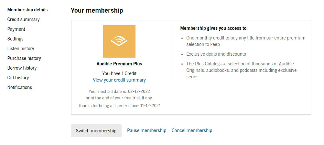Open Notifications in sidebar
This screenshot has width=324, height=145.
click(20, 87)
